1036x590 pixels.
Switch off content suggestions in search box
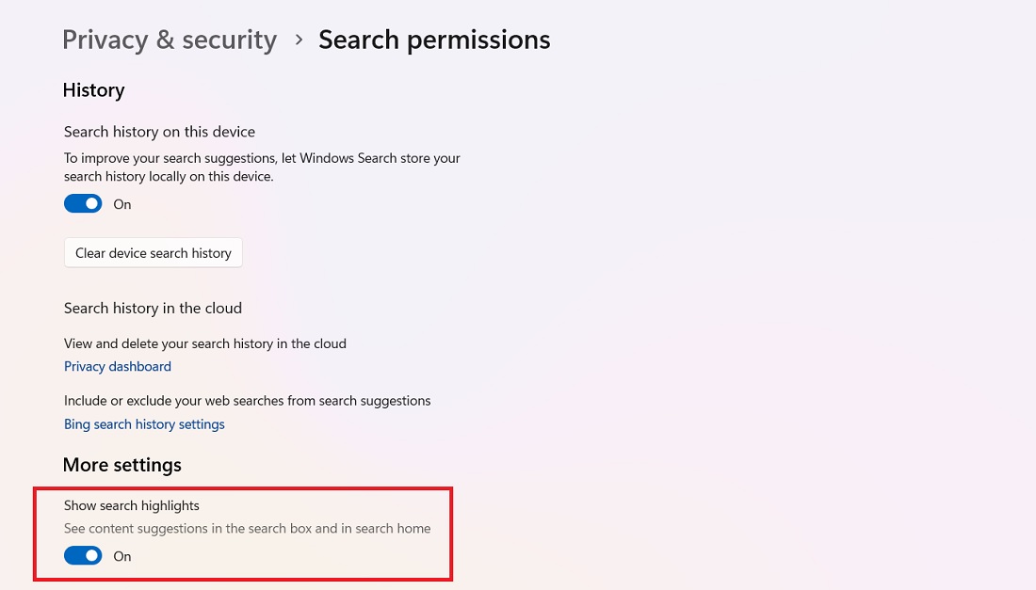83,555
